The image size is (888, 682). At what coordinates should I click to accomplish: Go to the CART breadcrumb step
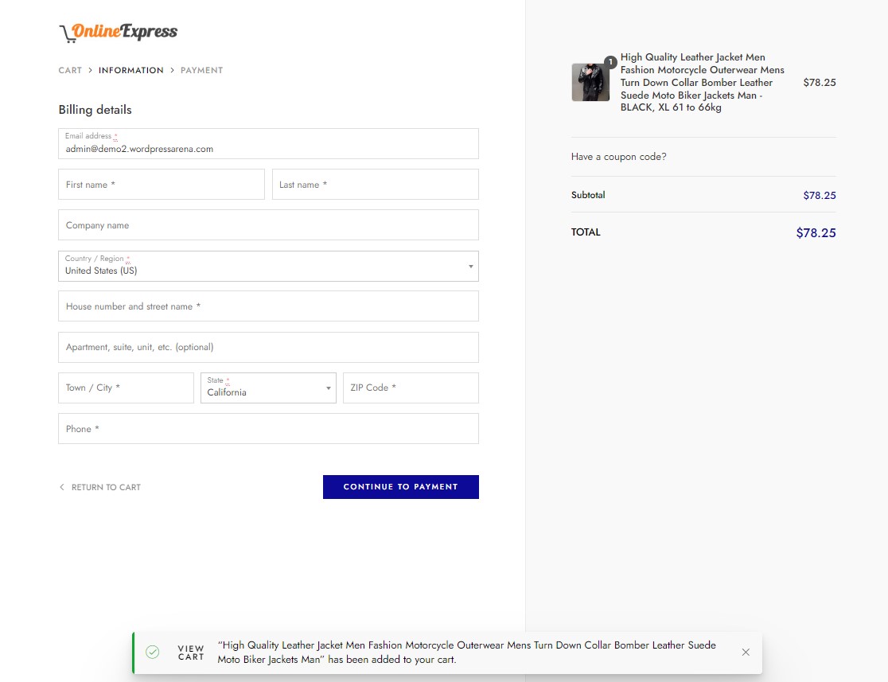pos(70,70)
